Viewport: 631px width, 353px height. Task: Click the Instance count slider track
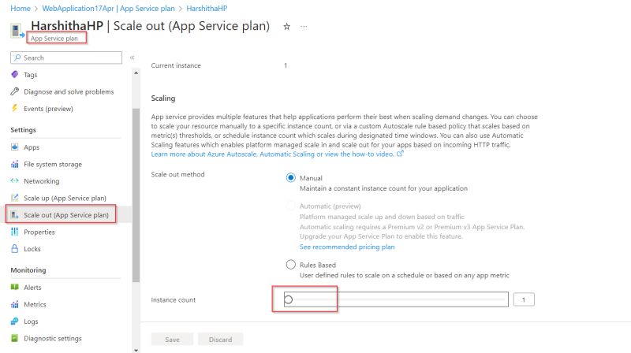pyautogui.click(x=396, y=299)
